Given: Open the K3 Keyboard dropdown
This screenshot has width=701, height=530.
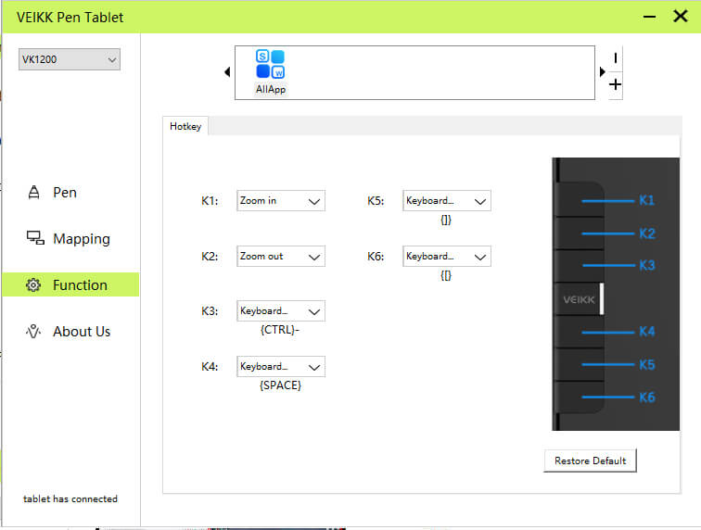Looking at the screenshot, I should (x=280, y=311).
